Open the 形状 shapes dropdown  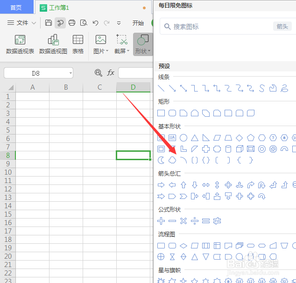[143, 44]
